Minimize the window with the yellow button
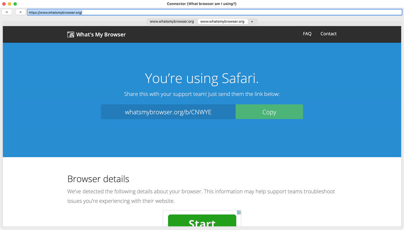404x230 pixels. click(x=10, y=4)
